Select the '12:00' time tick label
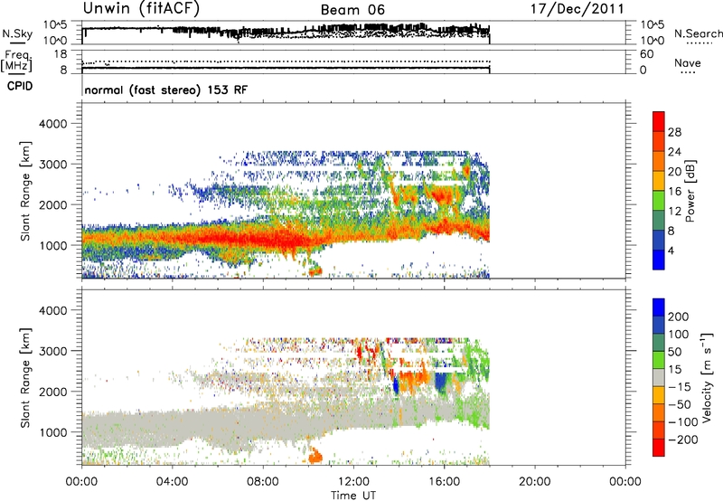The image size is (723, 501). pos(353,482)
